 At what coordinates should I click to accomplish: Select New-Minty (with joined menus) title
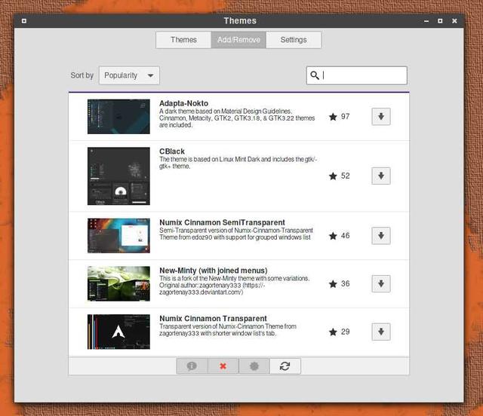214,271
